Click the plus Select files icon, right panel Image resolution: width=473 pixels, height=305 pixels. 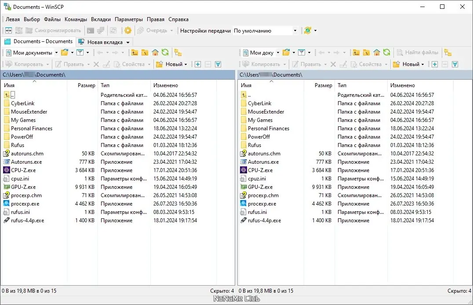(x=435, y=64)
